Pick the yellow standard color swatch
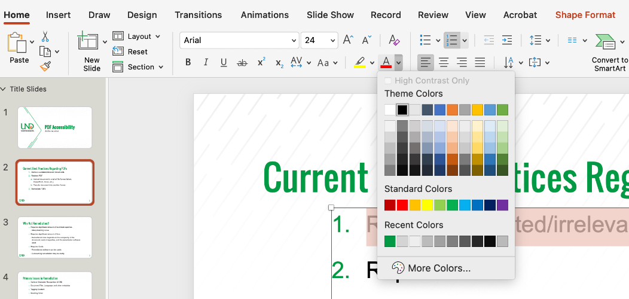629x299 pixels. pyautogui.click(x=428, y=205)
